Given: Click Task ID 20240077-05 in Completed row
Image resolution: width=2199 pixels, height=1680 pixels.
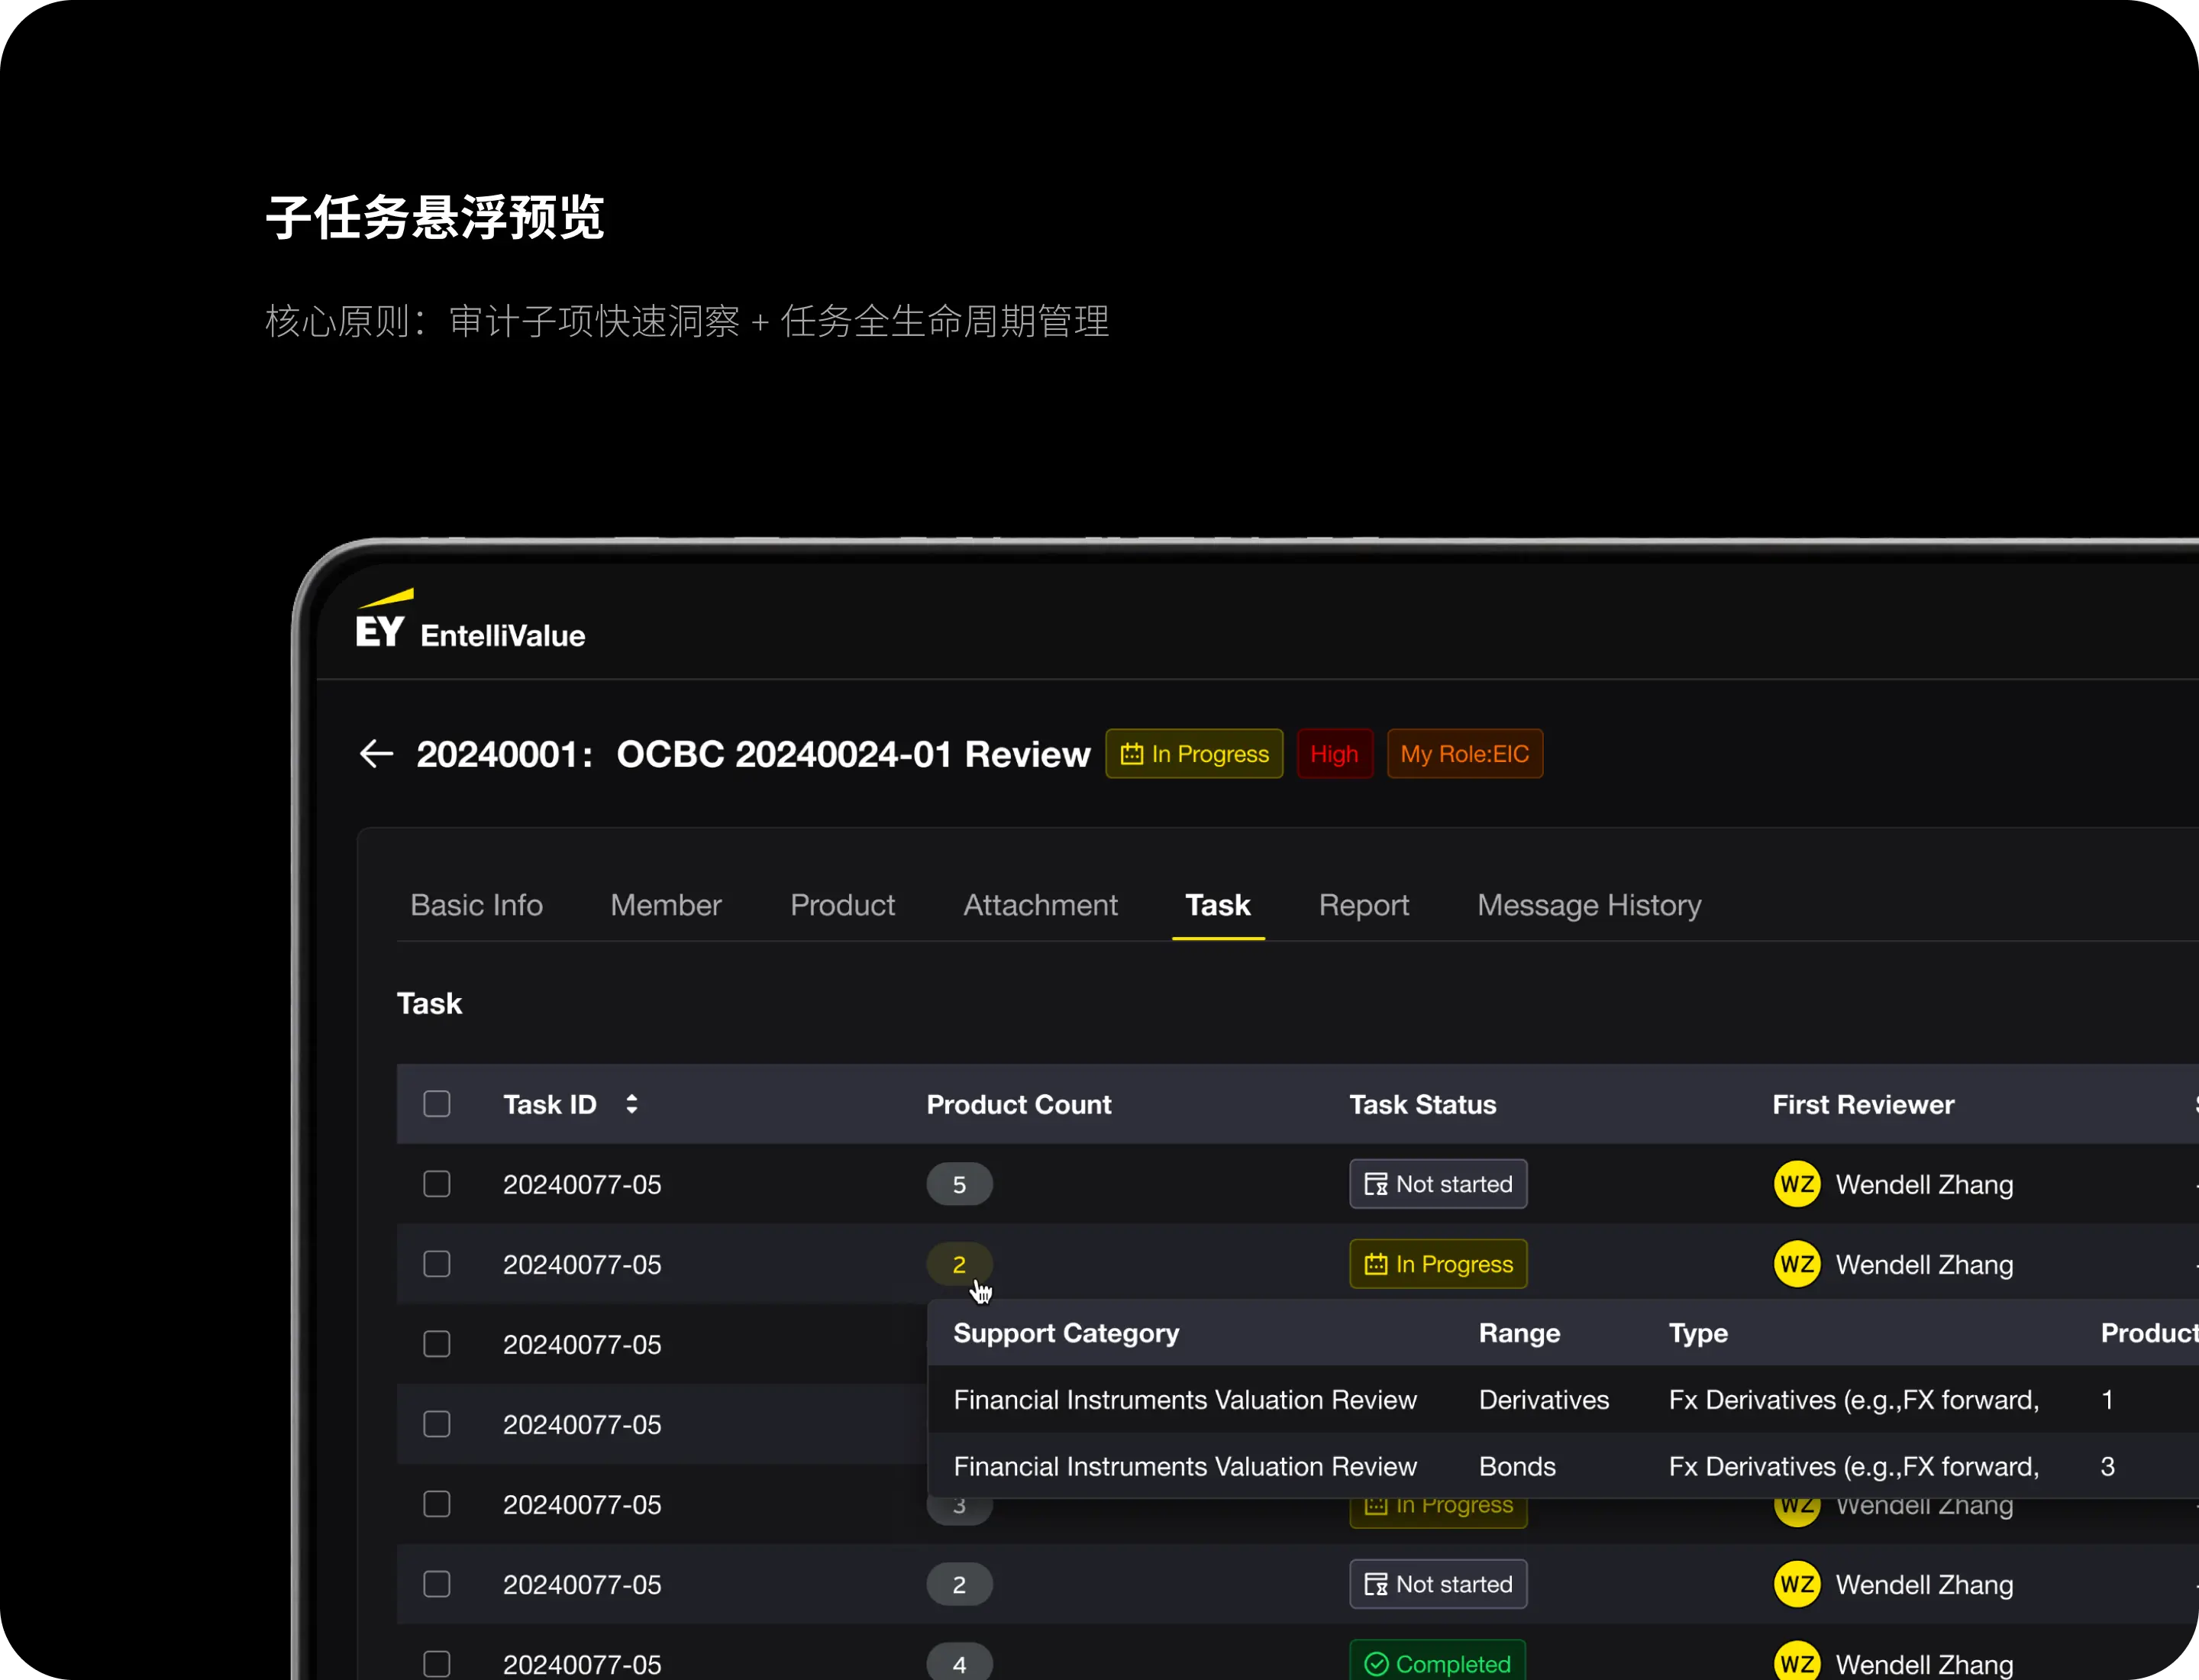Looking at the screenshot, I should click(x=582, y=1664).
